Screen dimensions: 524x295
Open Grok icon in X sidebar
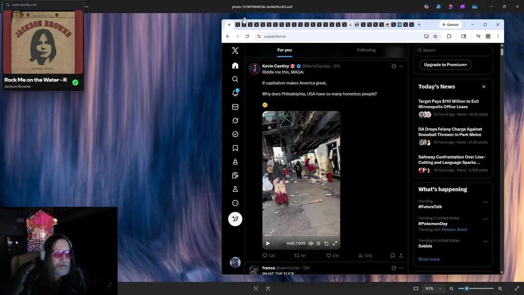pyautogui.click(x=235, y=120)
